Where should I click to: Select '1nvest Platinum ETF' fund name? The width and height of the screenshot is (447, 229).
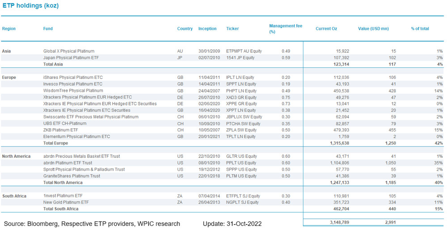[62, 196]
